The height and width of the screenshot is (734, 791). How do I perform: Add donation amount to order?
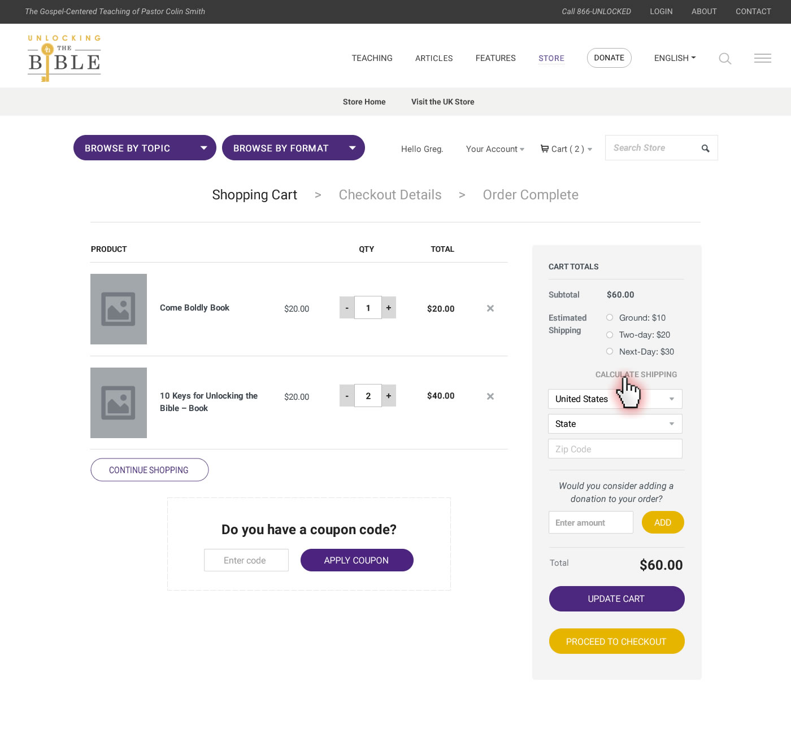[663, 522]
